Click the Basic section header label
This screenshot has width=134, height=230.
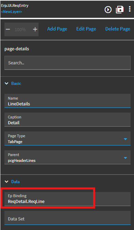[16, 84]
